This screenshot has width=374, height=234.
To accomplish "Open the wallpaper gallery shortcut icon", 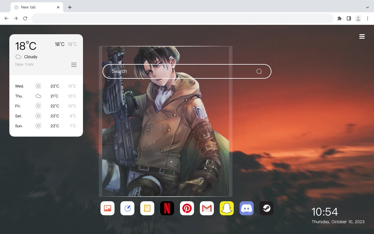I will (x=108, y=208).
